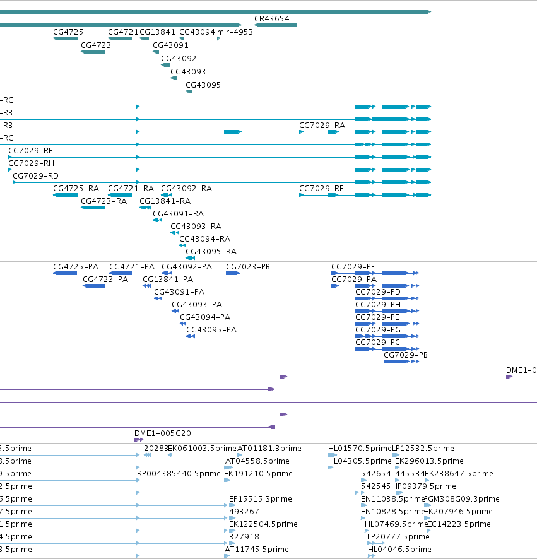Click transcript label CG7029-RH

pyautogui.click(x=32, y=163)
